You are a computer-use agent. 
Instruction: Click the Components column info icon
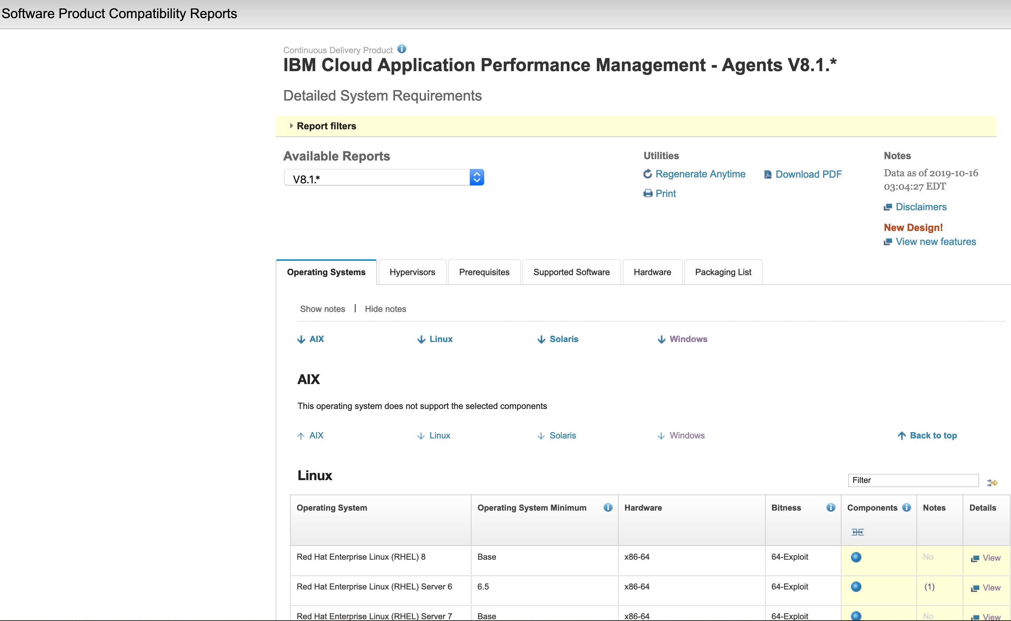[906, 507]
